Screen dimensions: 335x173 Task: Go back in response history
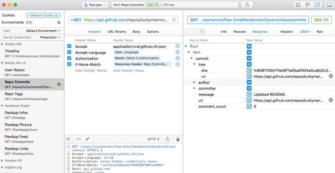coord(188,31)
